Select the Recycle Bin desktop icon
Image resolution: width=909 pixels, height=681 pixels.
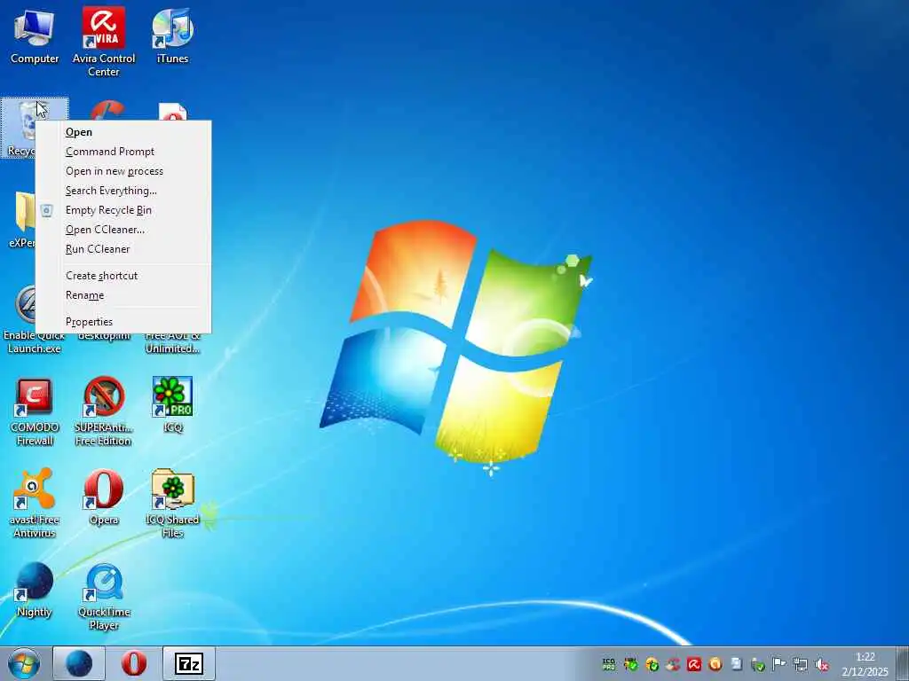coord(19,128)
